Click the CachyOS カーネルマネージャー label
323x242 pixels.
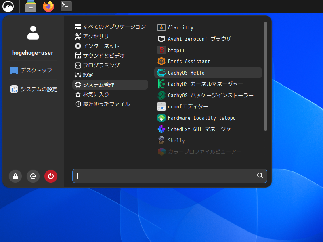click(206, 84)
